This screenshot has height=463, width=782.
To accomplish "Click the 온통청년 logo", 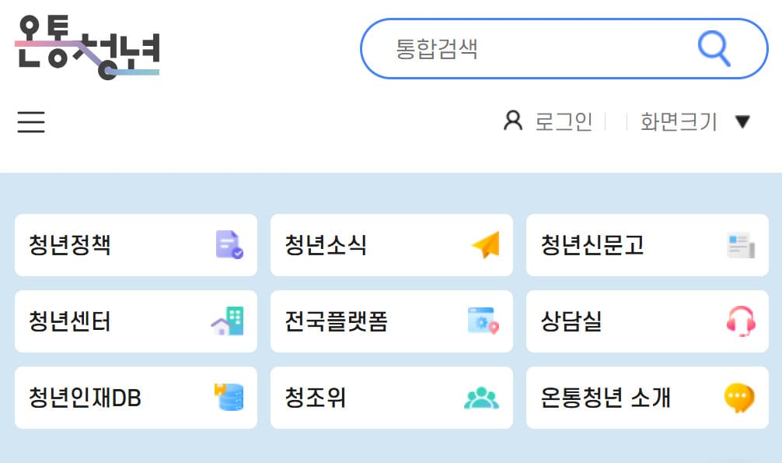I will [88, 47].
